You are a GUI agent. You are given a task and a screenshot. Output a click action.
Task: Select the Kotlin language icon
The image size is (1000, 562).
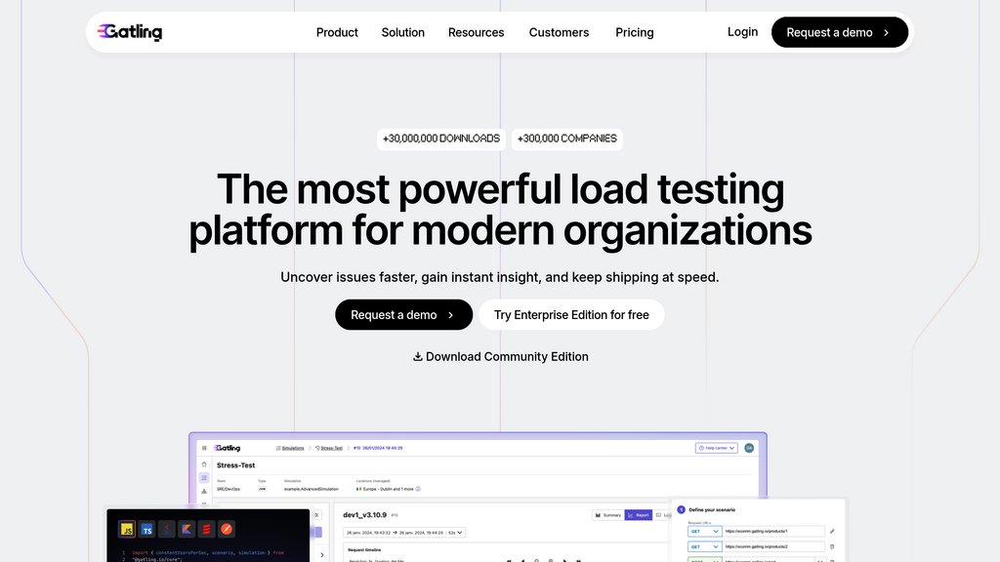click(187, 529)
